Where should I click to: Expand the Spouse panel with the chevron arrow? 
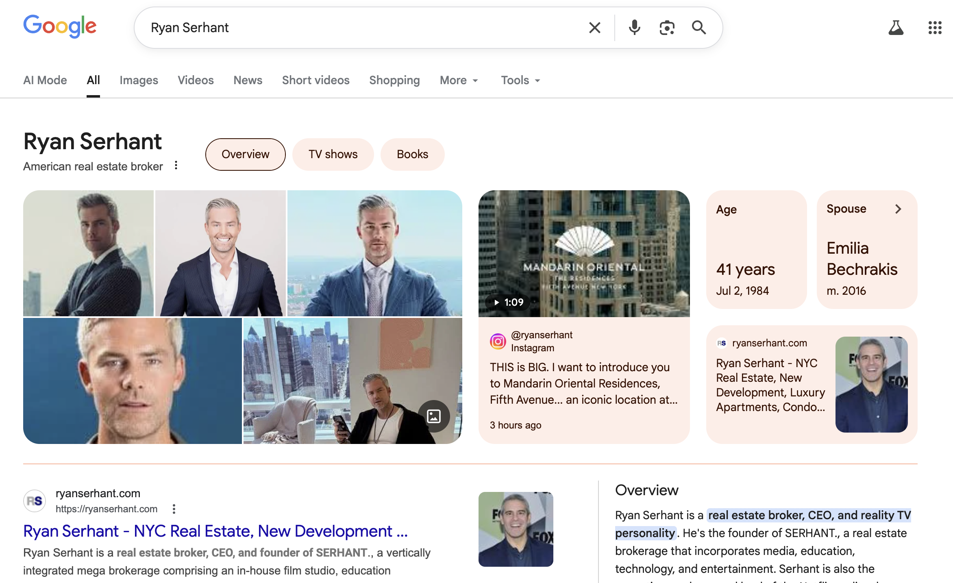(898, 209)
